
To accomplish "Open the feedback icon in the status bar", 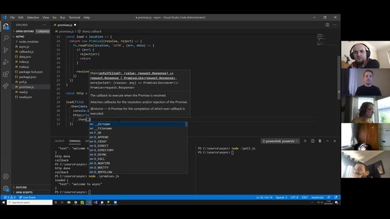I will coord(329,197).
